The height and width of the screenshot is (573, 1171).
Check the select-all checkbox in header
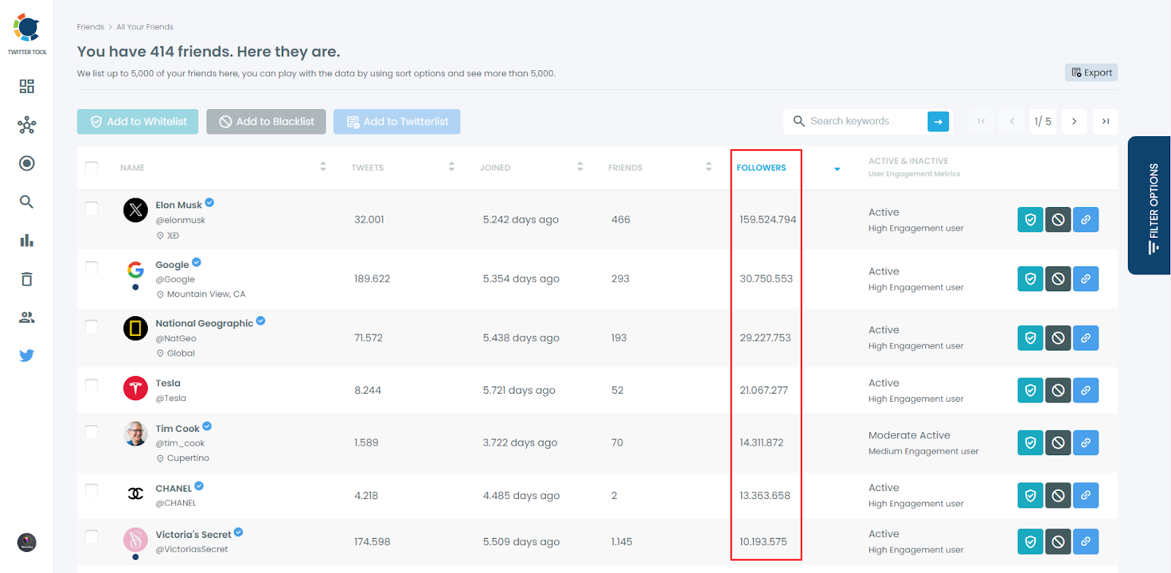click(91, 168)
